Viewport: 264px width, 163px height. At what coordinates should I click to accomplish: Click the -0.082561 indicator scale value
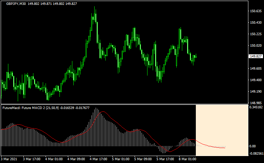[x=256, y=153]
